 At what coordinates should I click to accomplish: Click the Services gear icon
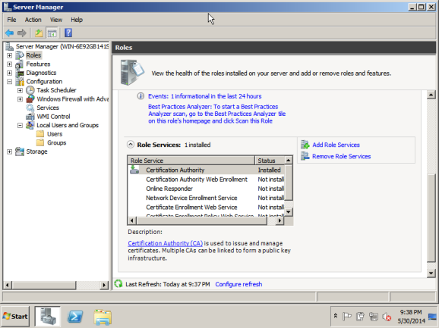30,108
